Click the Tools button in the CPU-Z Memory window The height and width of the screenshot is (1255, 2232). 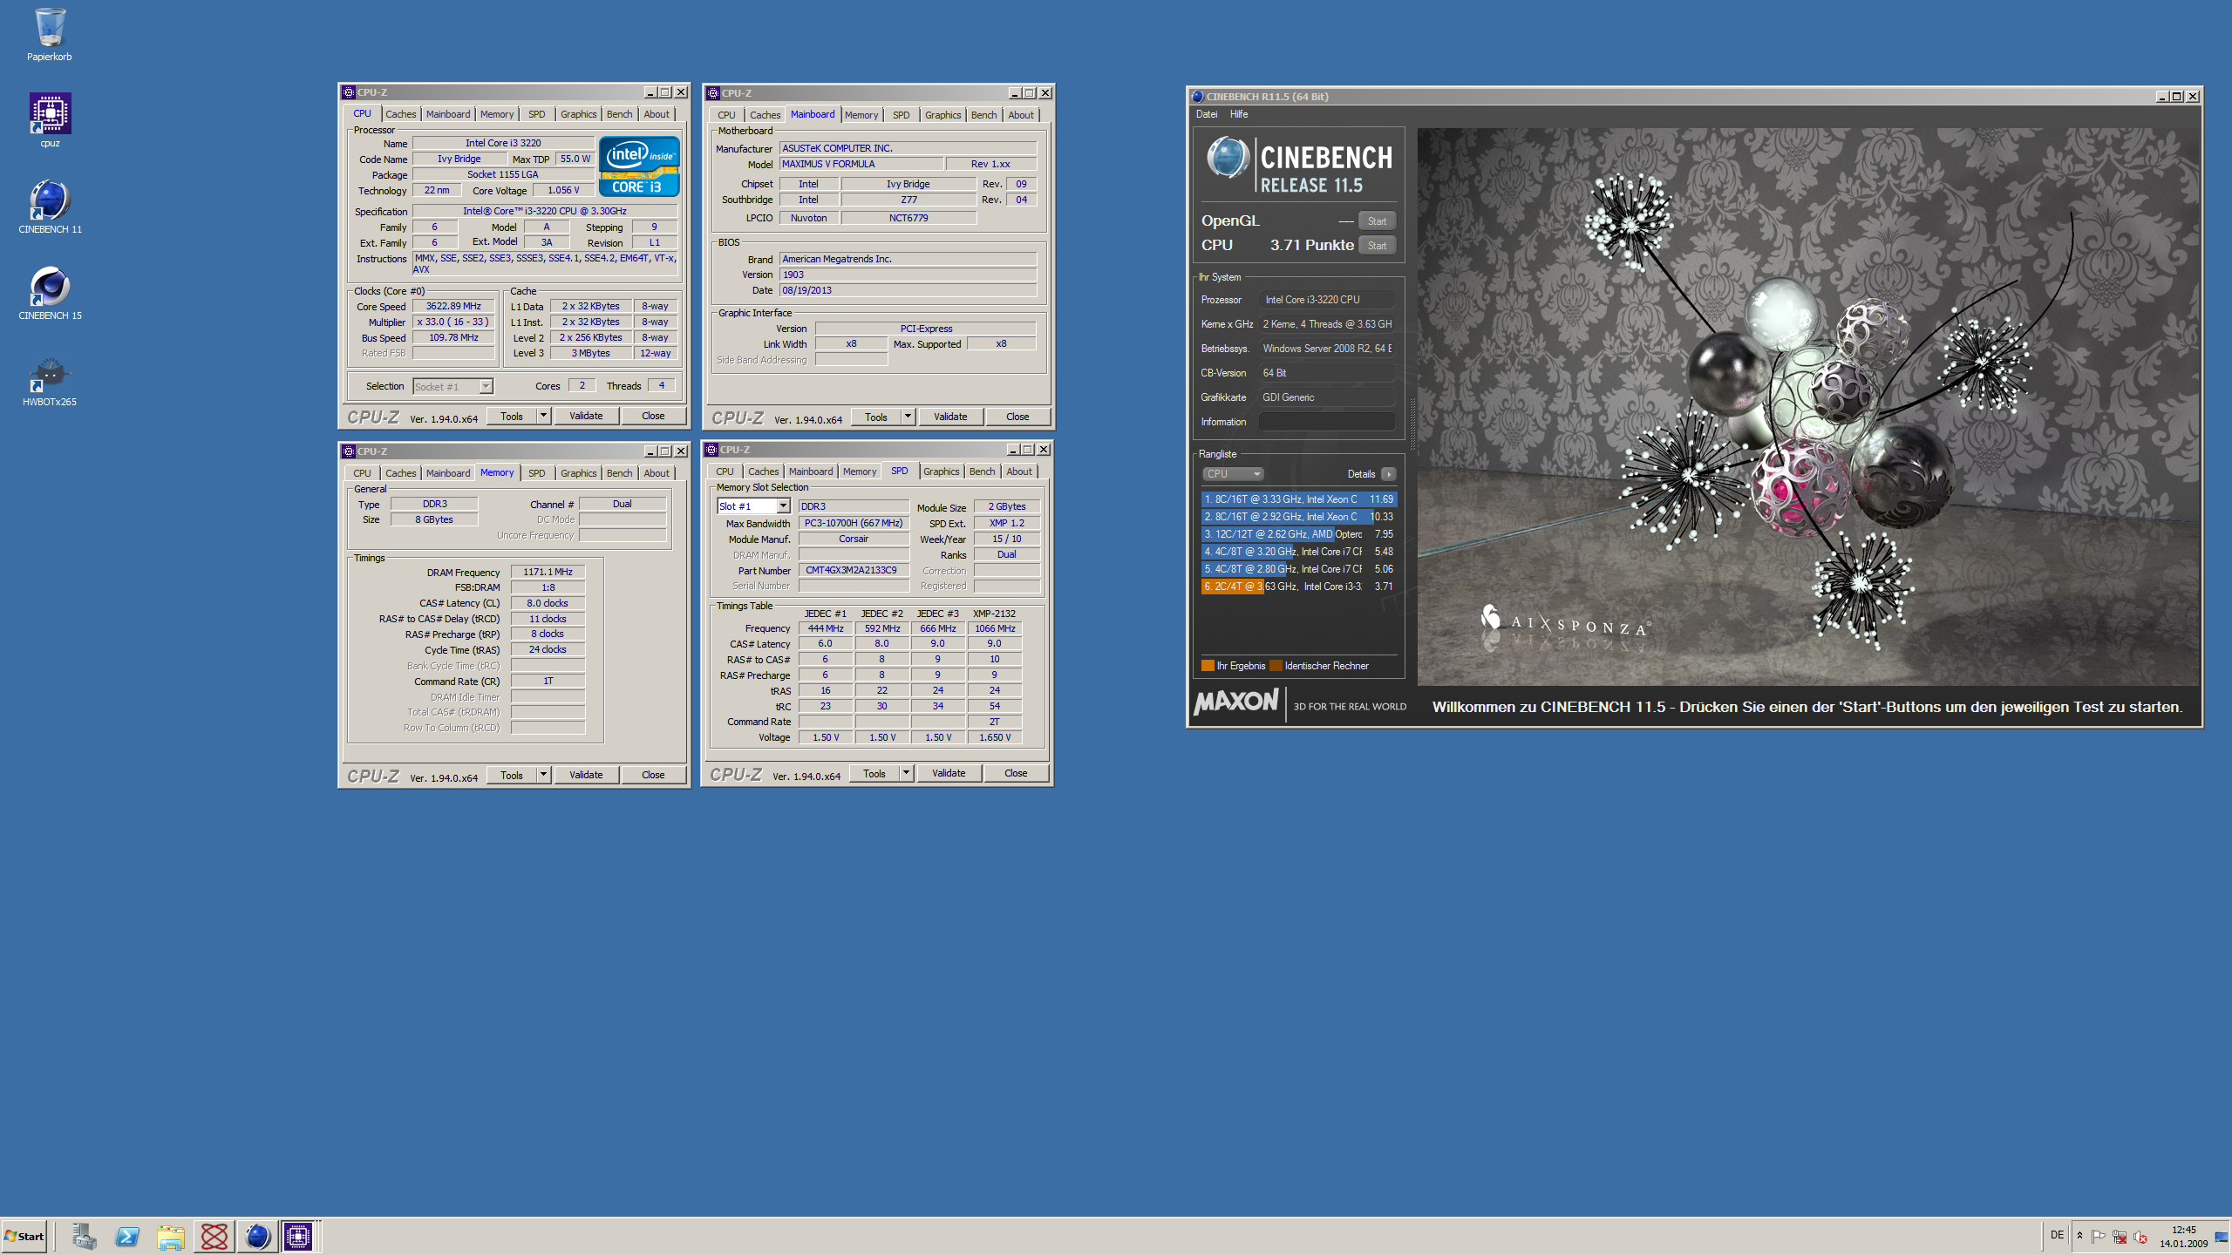click(512, 775)
